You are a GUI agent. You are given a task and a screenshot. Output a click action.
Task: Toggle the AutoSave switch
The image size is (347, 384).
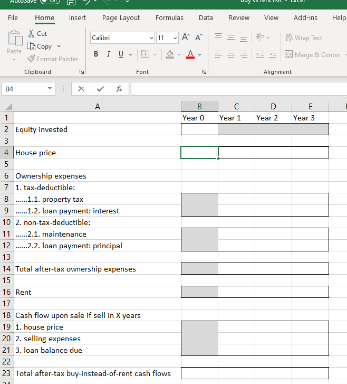50,2
